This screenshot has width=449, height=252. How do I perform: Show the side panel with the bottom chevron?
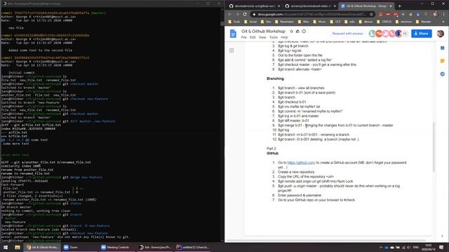(x=442, y=236)
